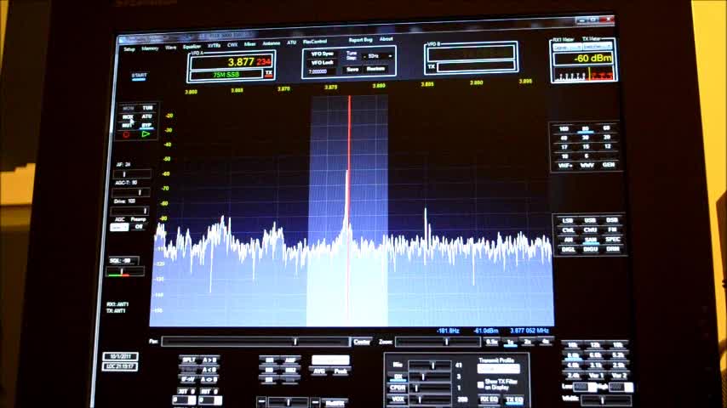Open the About menu item
Screen dimensions: 727x408
[386, 39]
